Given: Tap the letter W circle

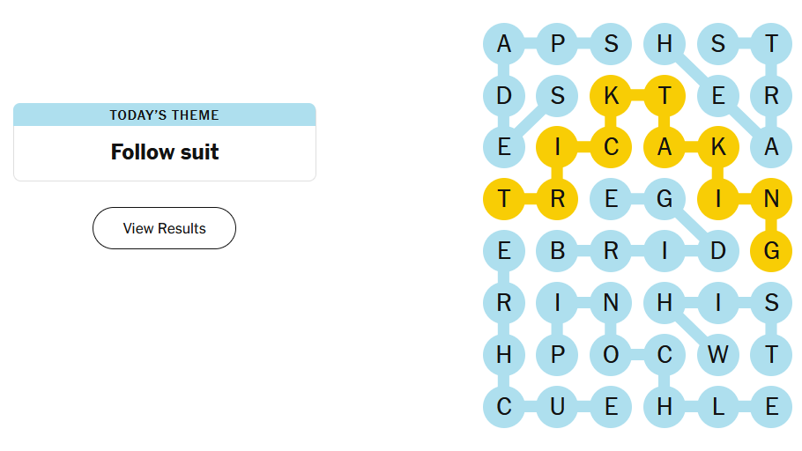Looking at the screenshot, I should click(x=718, y=355).
